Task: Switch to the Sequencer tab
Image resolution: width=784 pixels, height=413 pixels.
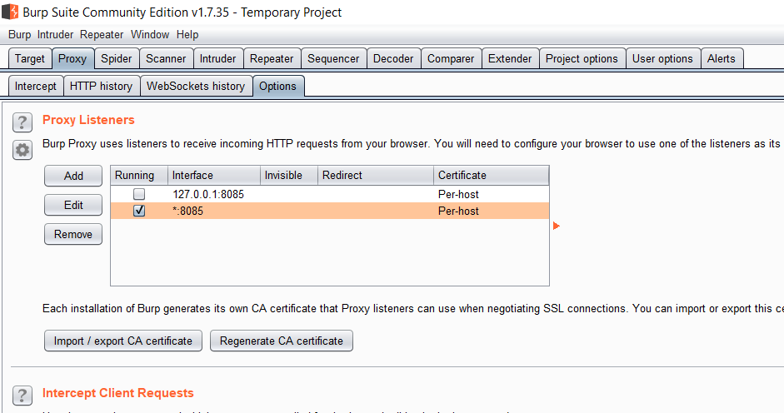Action: (333, 58)
